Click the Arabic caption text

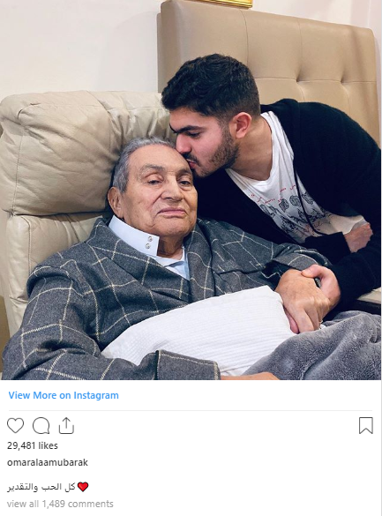pos(41,487)
